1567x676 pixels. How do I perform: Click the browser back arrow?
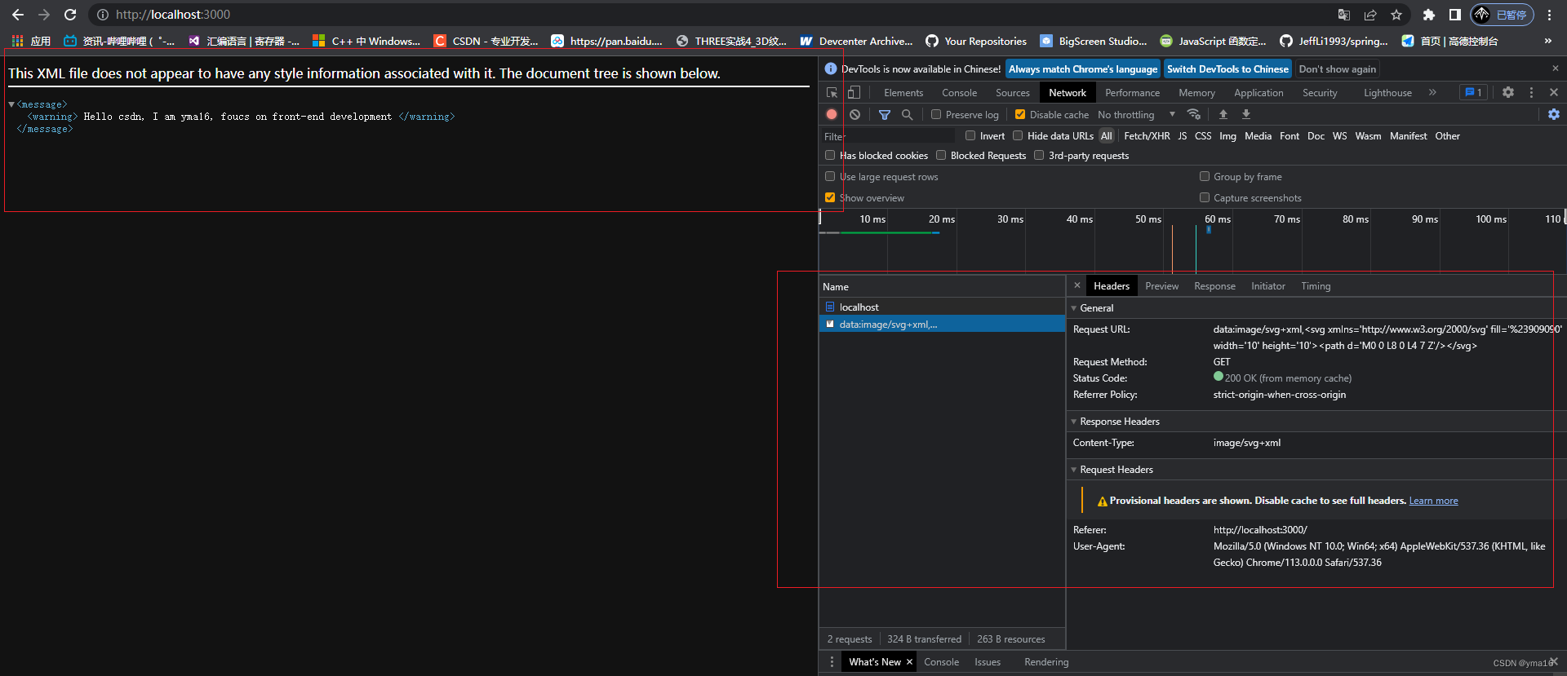pos(18,15)
